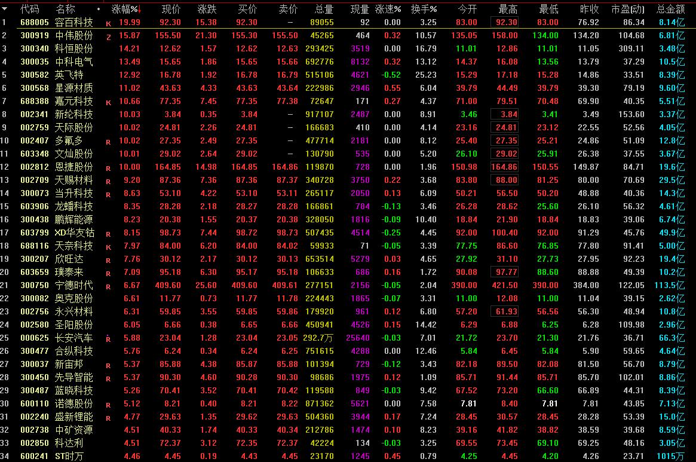Click the R marker beside 多氟多
Screen dimensions: 696x462
[109, 142]
